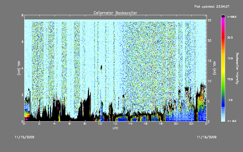This screenshot has width=243, height=152.
Task: Click the 'UTC' x-axis label
Action: (115, 128)
